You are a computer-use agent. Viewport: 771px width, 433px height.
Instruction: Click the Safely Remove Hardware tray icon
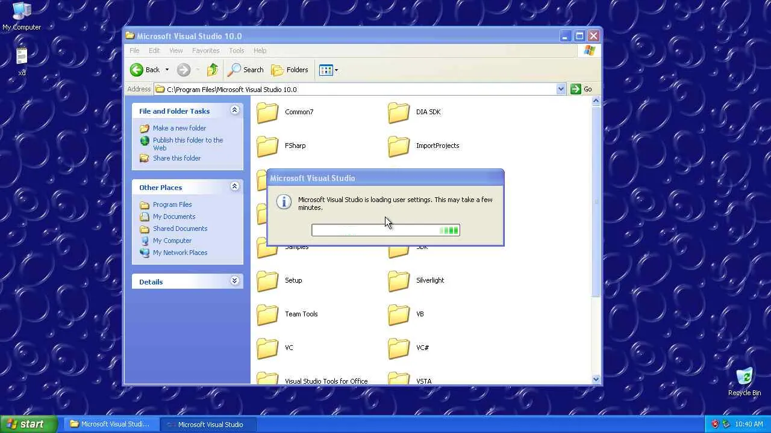(x=726, y=424)
